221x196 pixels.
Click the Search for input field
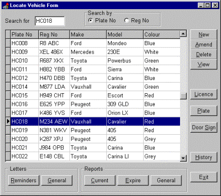pyautogui.click(x=50, y=21)
